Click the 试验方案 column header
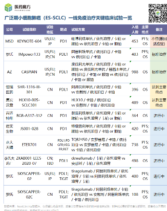This screenshot has height=211, width=167. (78, 29)
